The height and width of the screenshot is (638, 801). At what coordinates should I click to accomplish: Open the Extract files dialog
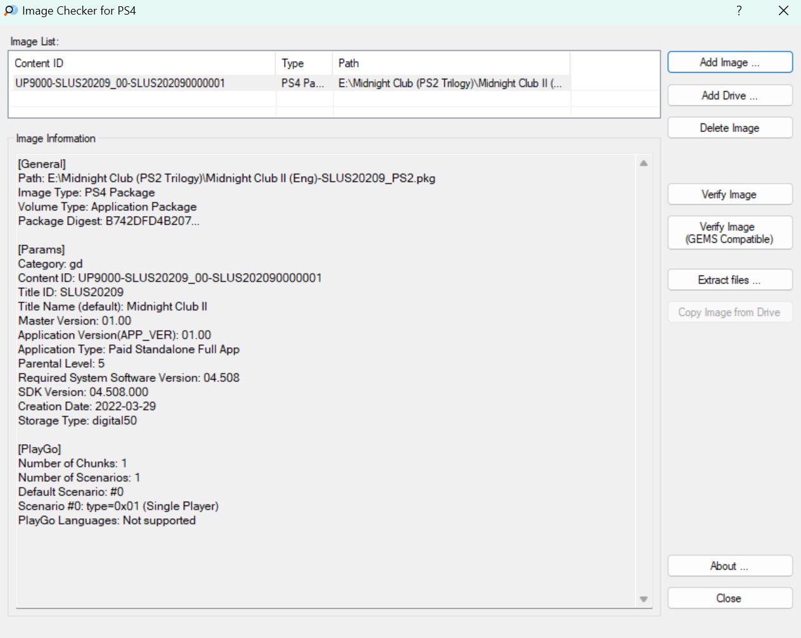point(729,280)
